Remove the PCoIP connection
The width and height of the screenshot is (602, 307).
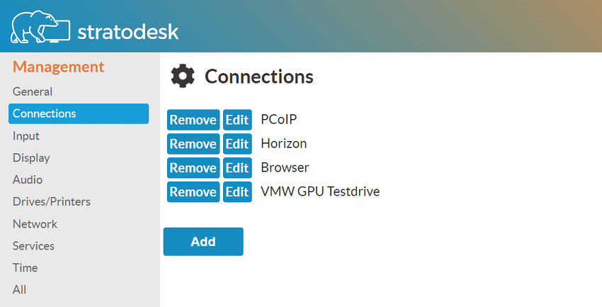(193, 120)
